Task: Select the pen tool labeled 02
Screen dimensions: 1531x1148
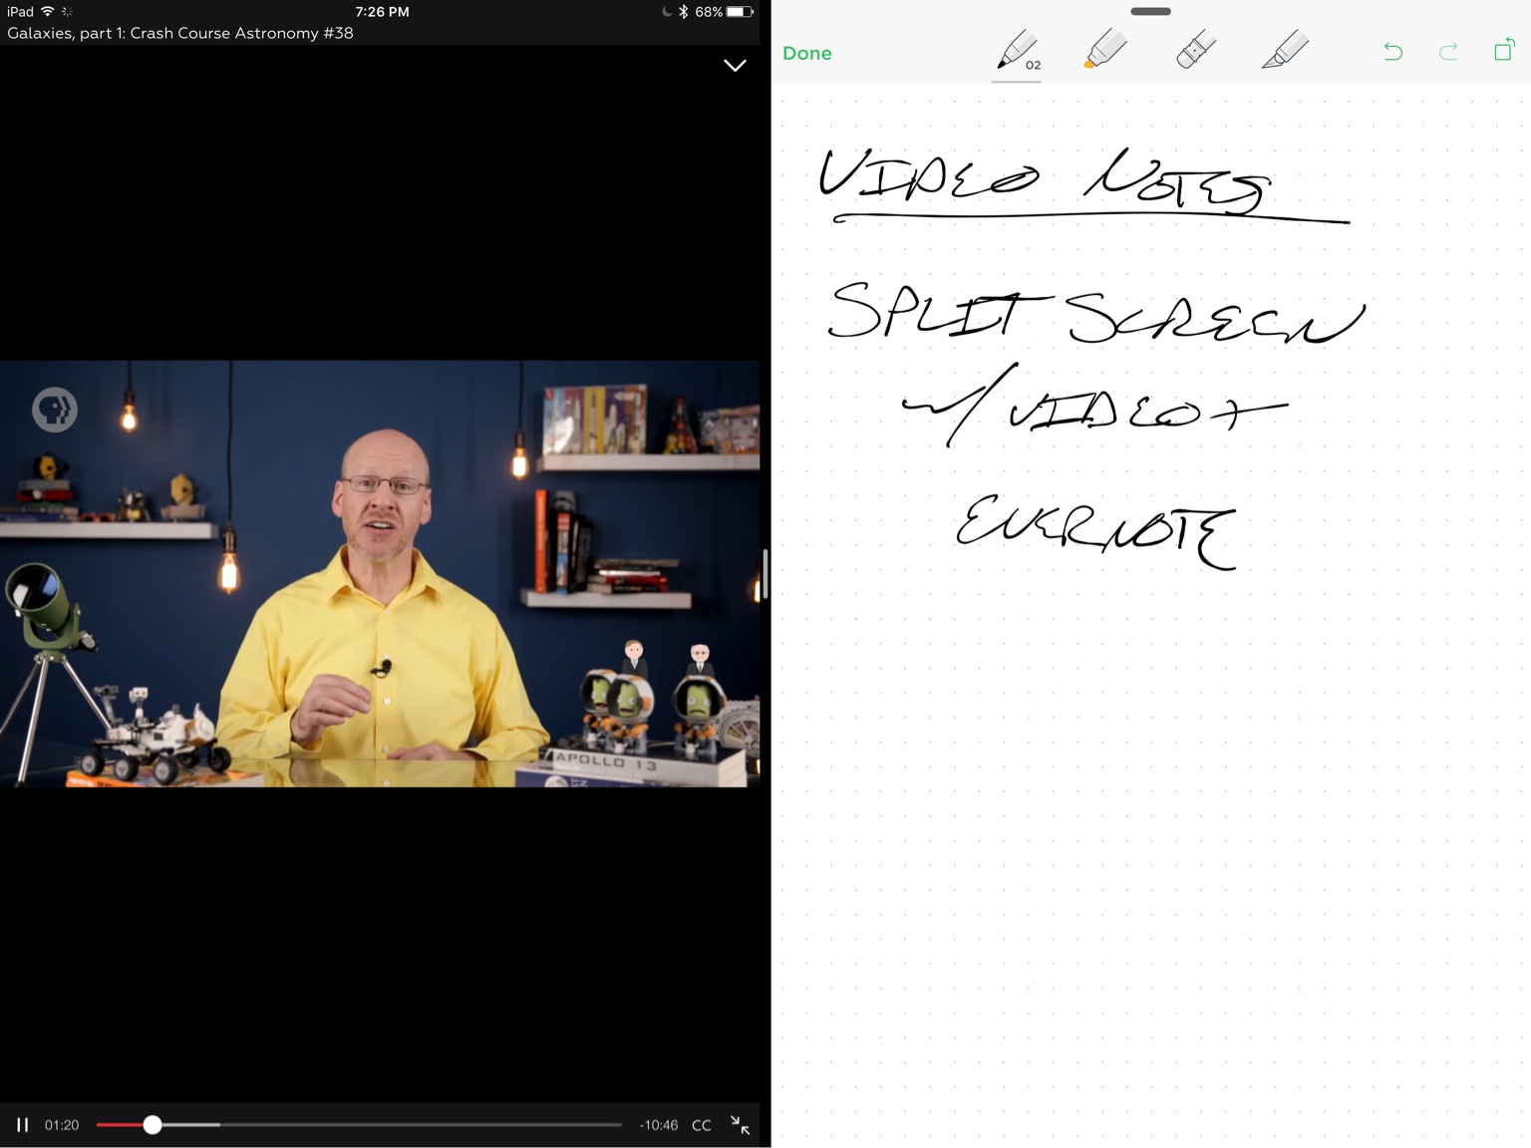Action: pyautogui.click(x=1018, y=51)
